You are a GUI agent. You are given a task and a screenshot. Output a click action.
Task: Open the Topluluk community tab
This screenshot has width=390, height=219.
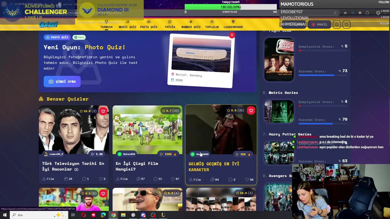[212, 24]
